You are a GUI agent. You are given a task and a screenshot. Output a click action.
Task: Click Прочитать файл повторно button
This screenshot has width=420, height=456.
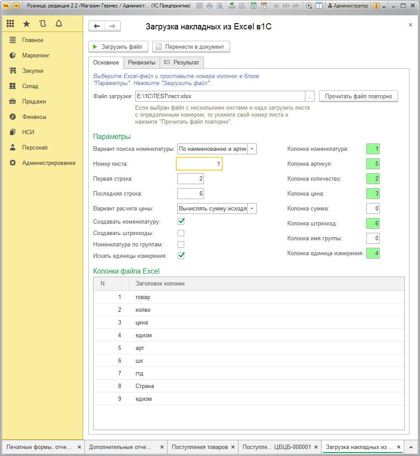coord(358,96)
